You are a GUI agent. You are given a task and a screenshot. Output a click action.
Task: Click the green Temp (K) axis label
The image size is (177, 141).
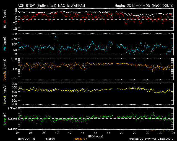pyautogui.click(x=5, y=119)
